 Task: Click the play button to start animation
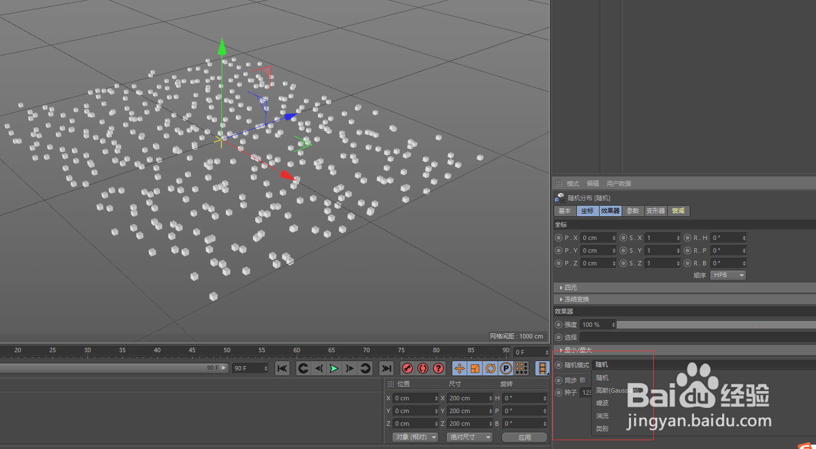coord(334,368)
